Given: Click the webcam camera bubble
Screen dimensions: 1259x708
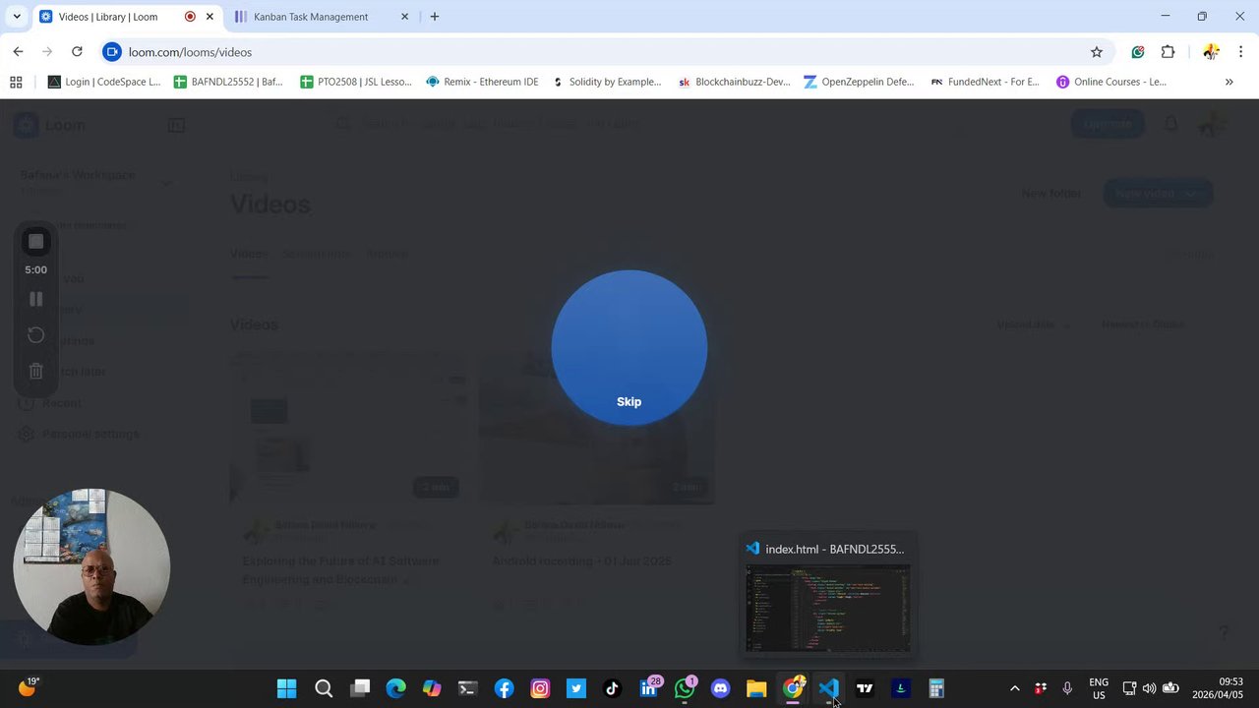Looking at the screenshot, I should coord(91,567).
